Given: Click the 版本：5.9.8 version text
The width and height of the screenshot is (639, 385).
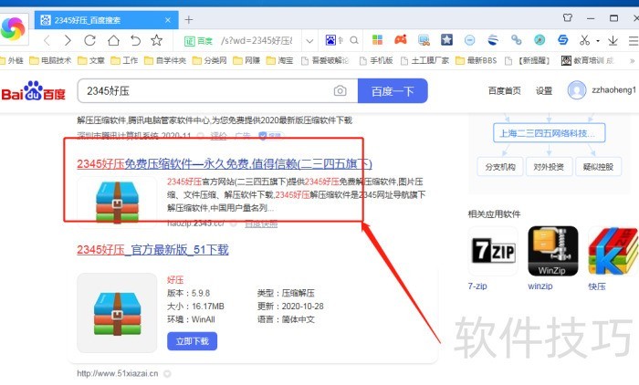Looking at the screenshot, I should tap(188, 293).
